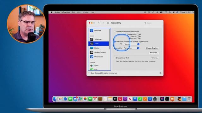Open the Edit menu
Image resolution: width=202 pixels, height=113 pixels.
point(74,12)
